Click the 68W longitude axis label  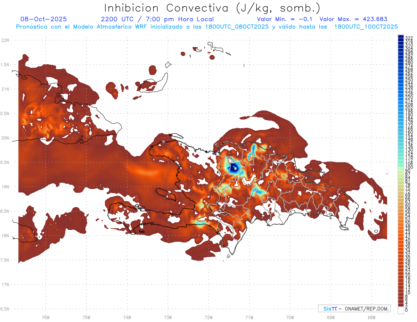pos(371,317)
